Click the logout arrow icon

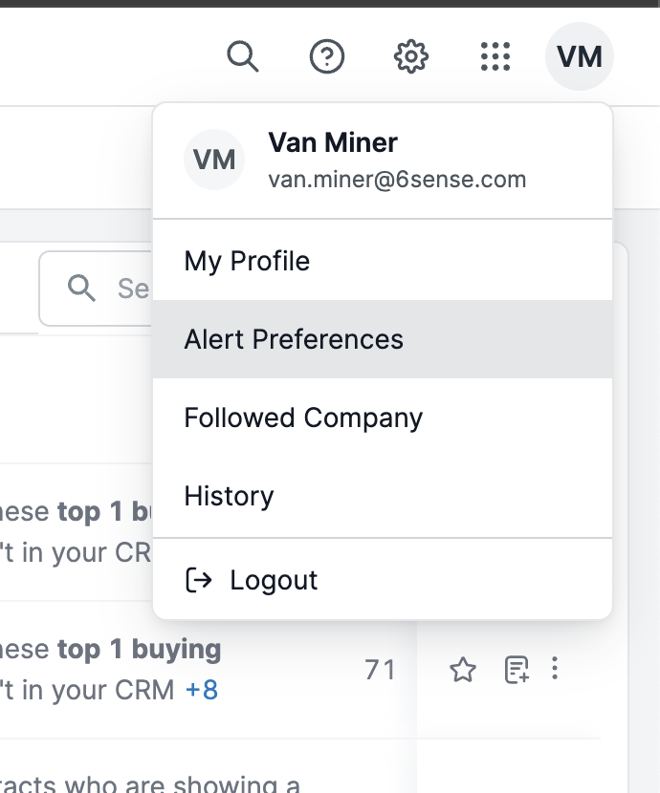198,580
